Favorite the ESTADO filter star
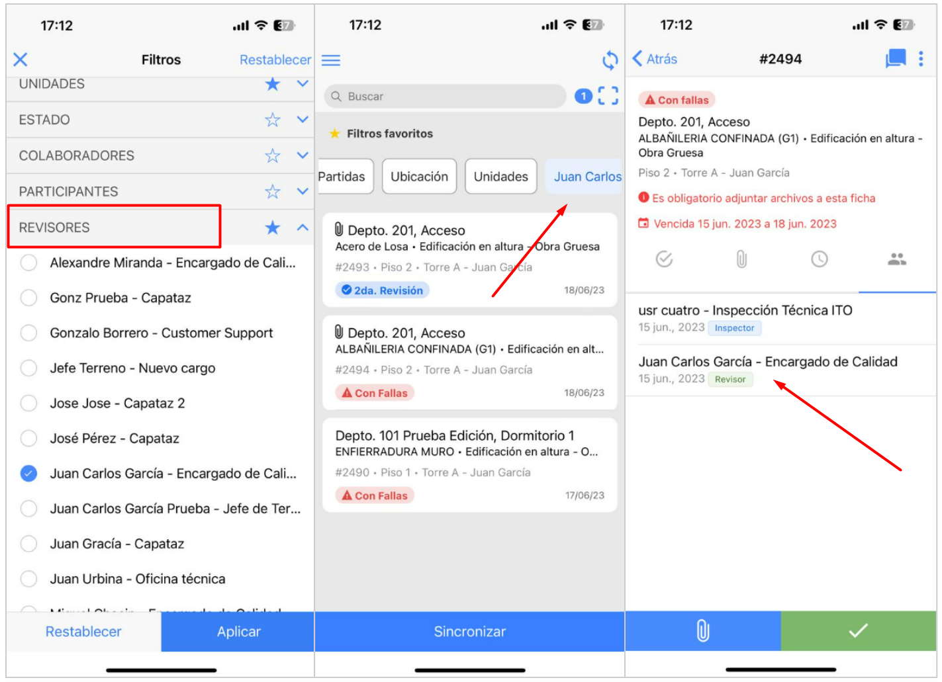Viewport: 942px width, 682px height. pyautogui.click(x=272, y=120)
